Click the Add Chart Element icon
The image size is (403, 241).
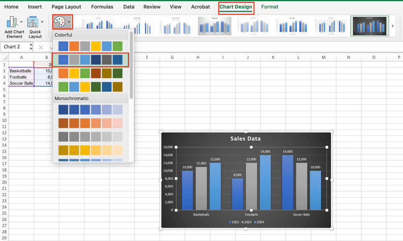(x=12, y=22)
